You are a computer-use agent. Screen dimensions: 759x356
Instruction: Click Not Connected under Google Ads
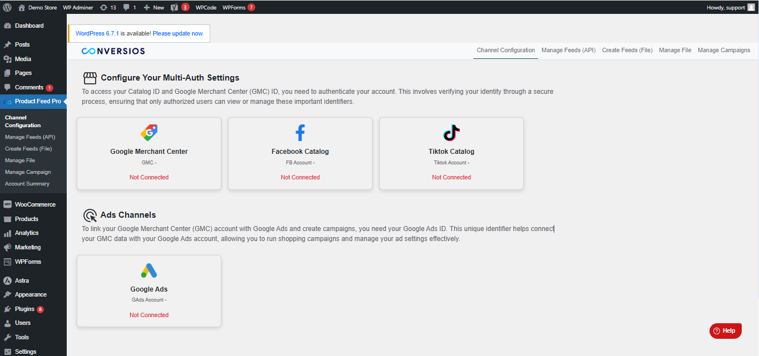tap(149, 315)
